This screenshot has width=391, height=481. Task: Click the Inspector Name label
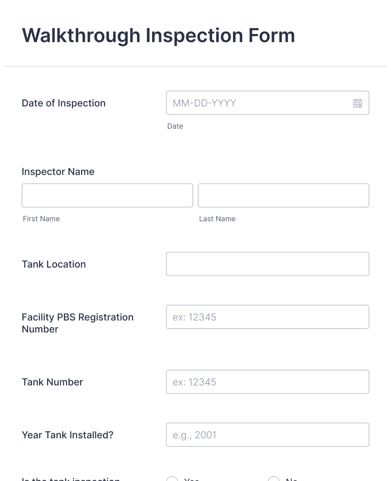click(58, 171)
